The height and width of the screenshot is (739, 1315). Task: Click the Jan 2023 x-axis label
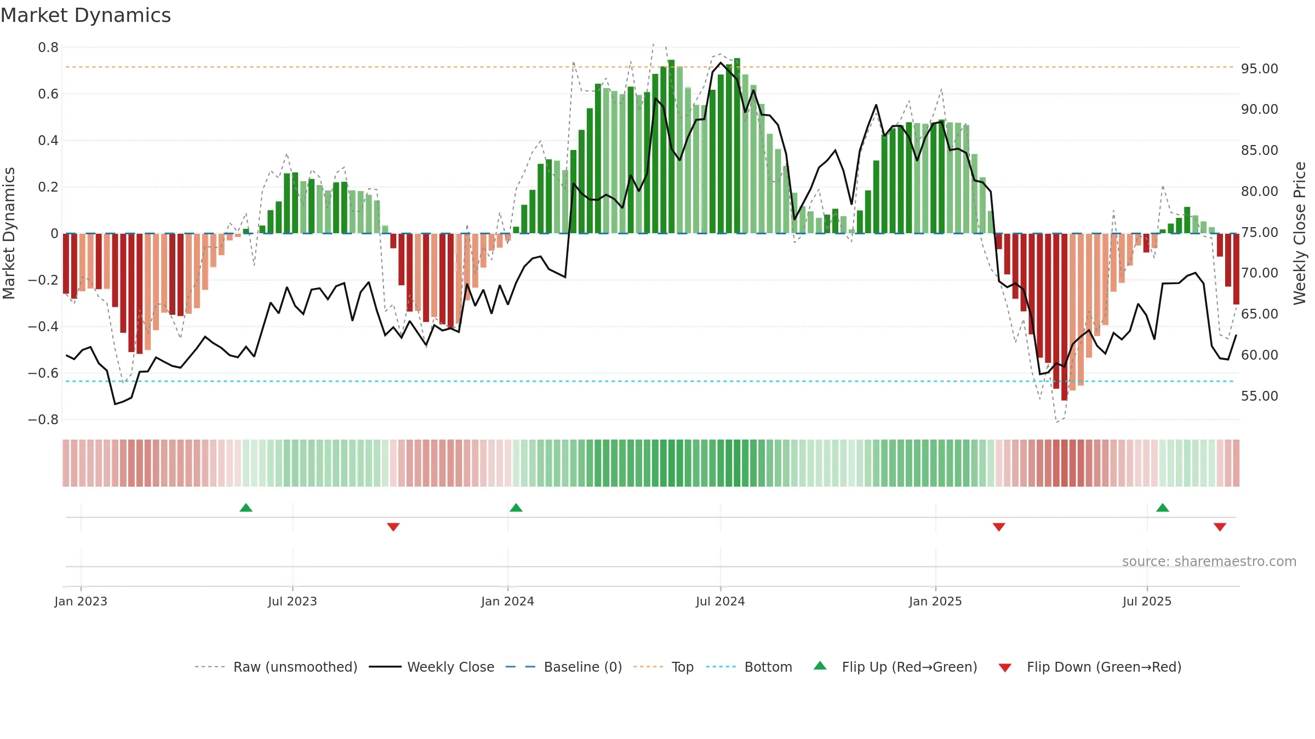[81, 601]
